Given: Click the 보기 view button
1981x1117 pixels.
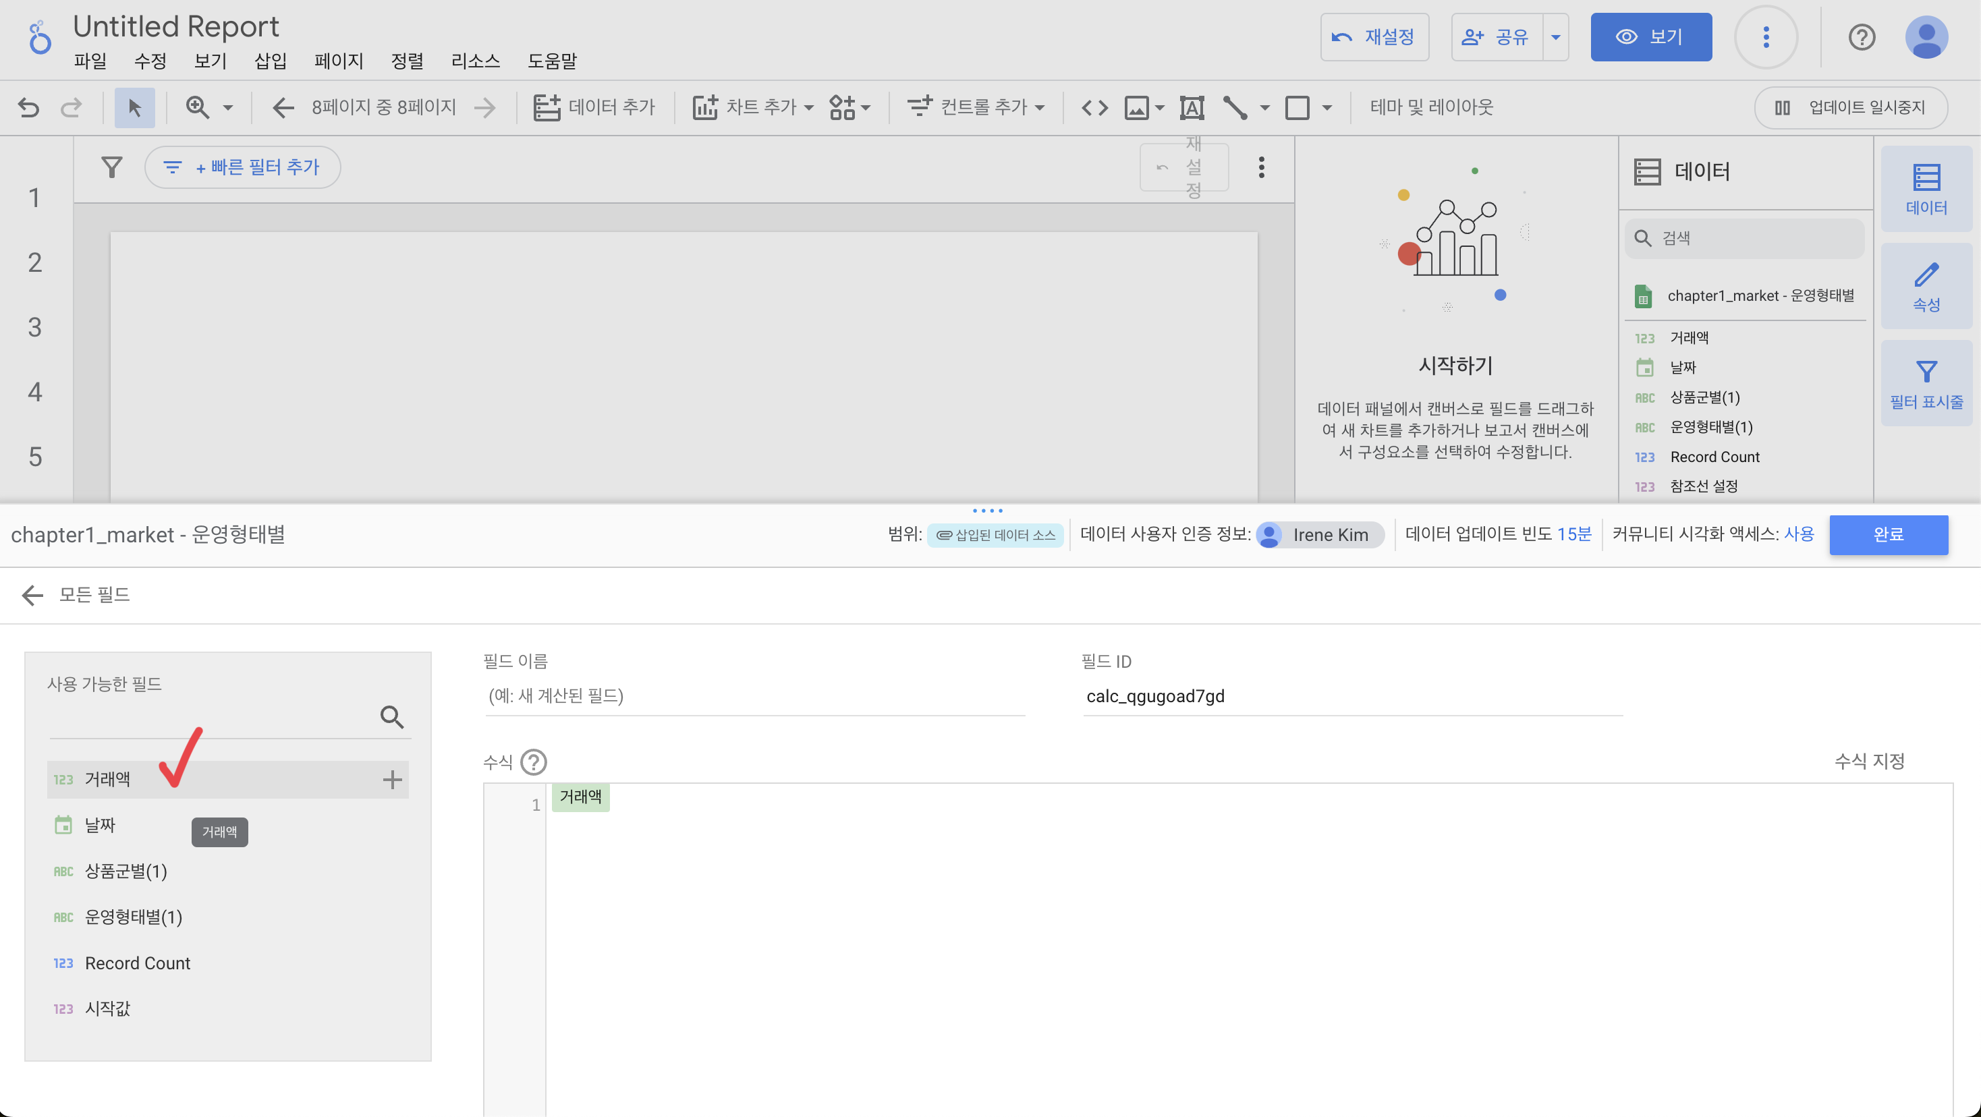Looking at the screenshot, I should [x=1650, y=37].
